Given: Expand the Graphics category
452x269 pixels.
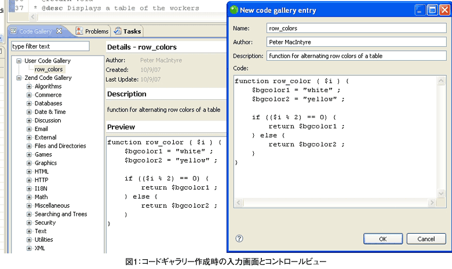Looking at the screenshot, I should [29, 163].
